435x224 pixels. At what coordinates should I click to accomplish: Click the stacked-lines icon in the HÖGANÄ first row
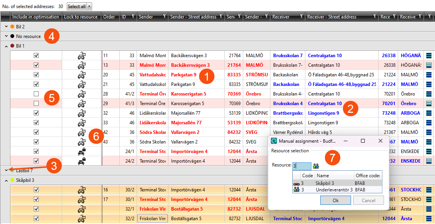pyautogui.click(x=429, y=56)
